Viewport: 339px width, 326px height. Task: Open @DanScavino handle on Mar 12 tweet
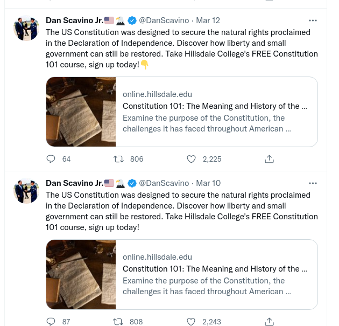tap(164, 20)
